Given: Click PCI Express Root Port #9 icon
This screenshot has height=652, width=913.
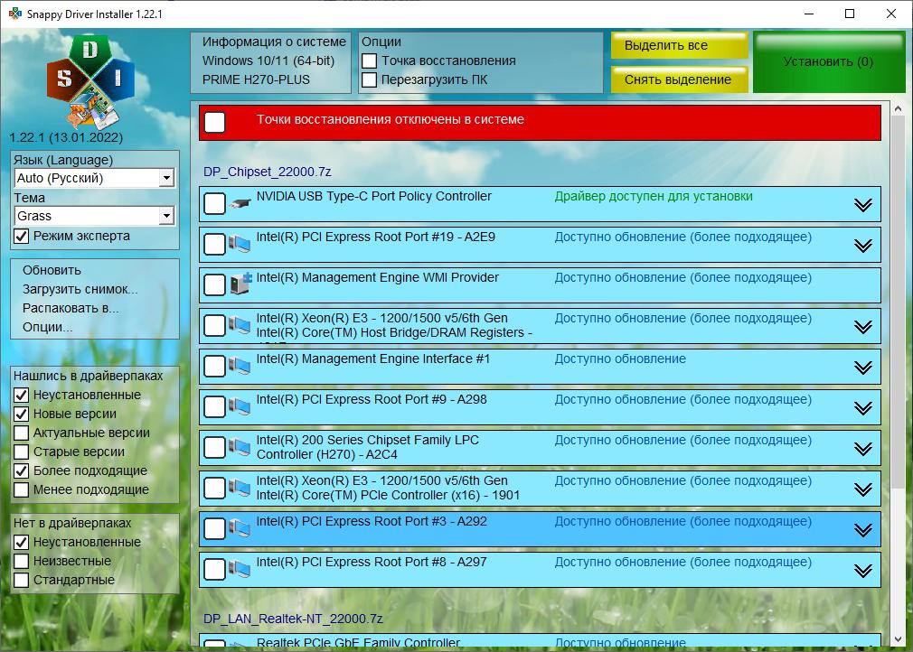Looking at the screenshot, I should (240, 406).
